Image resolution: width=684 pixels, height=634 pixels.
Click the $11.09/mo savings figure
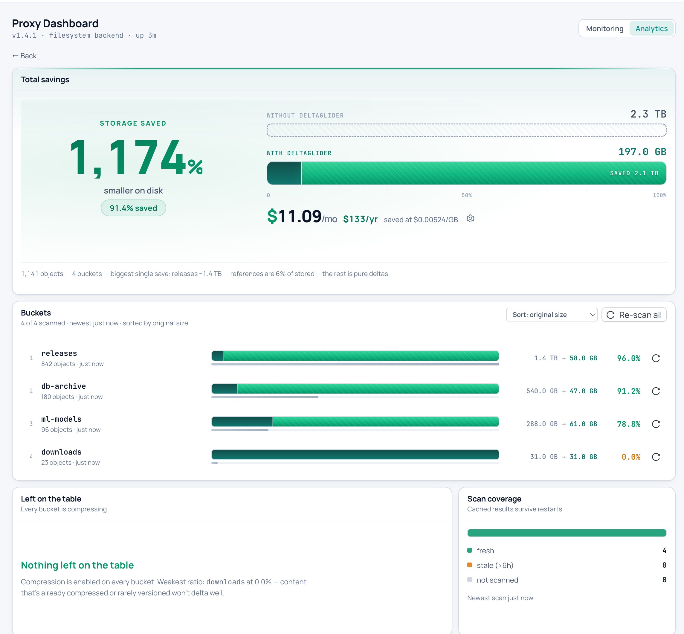[302, 217]
